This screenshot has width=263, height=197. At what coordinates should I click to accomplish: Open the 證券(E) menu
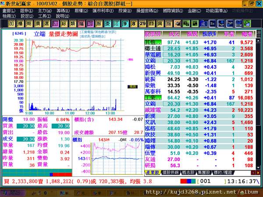[26, 11]
